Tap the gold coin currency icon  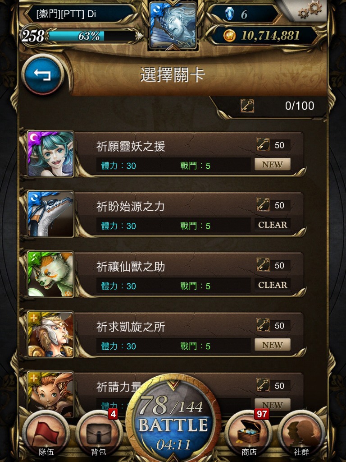[x=229, y=36]
